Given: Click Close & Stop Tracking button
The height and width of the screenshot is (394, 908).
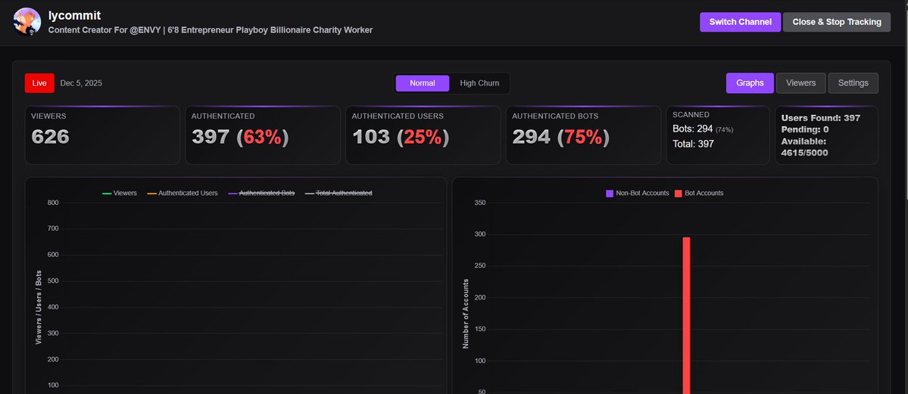Looking at the screenshot, I should (x=837, y=22).
